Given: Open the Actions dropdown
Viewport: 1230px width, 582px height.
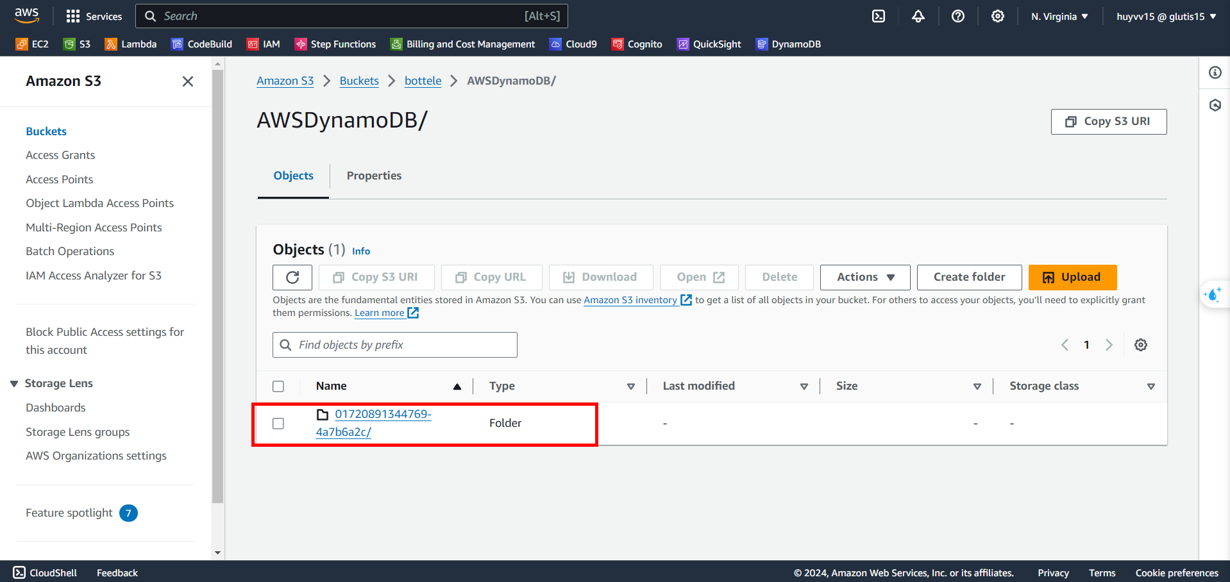Looking at the screenshot, I should tap(865, 278).
